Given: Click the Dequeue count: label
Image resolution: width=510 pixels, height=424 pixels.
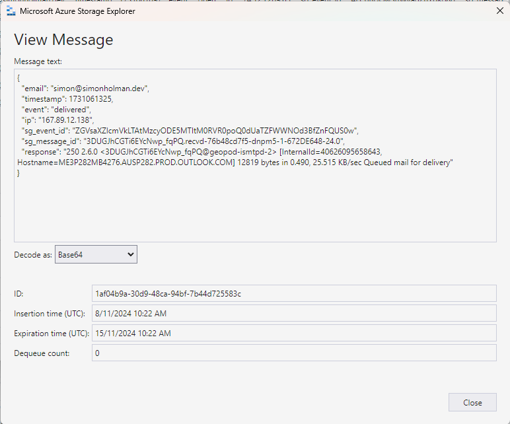Looking at the screenshot, I should click(42, 353).
